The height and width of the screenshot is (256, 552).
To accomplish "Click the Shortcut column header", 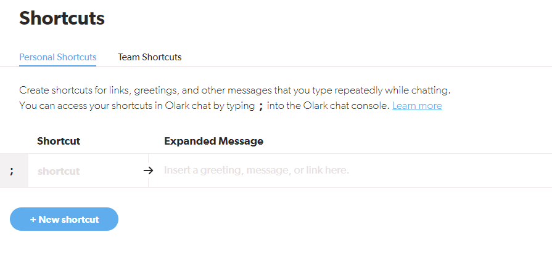I will [x=59, y=141].
